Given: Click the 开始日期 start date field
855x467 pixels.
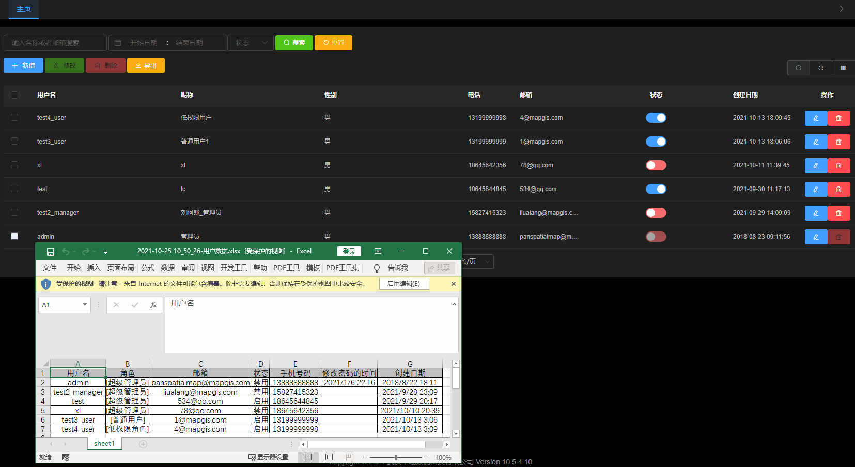Looking at the screenshot, I should pos(144,43).
